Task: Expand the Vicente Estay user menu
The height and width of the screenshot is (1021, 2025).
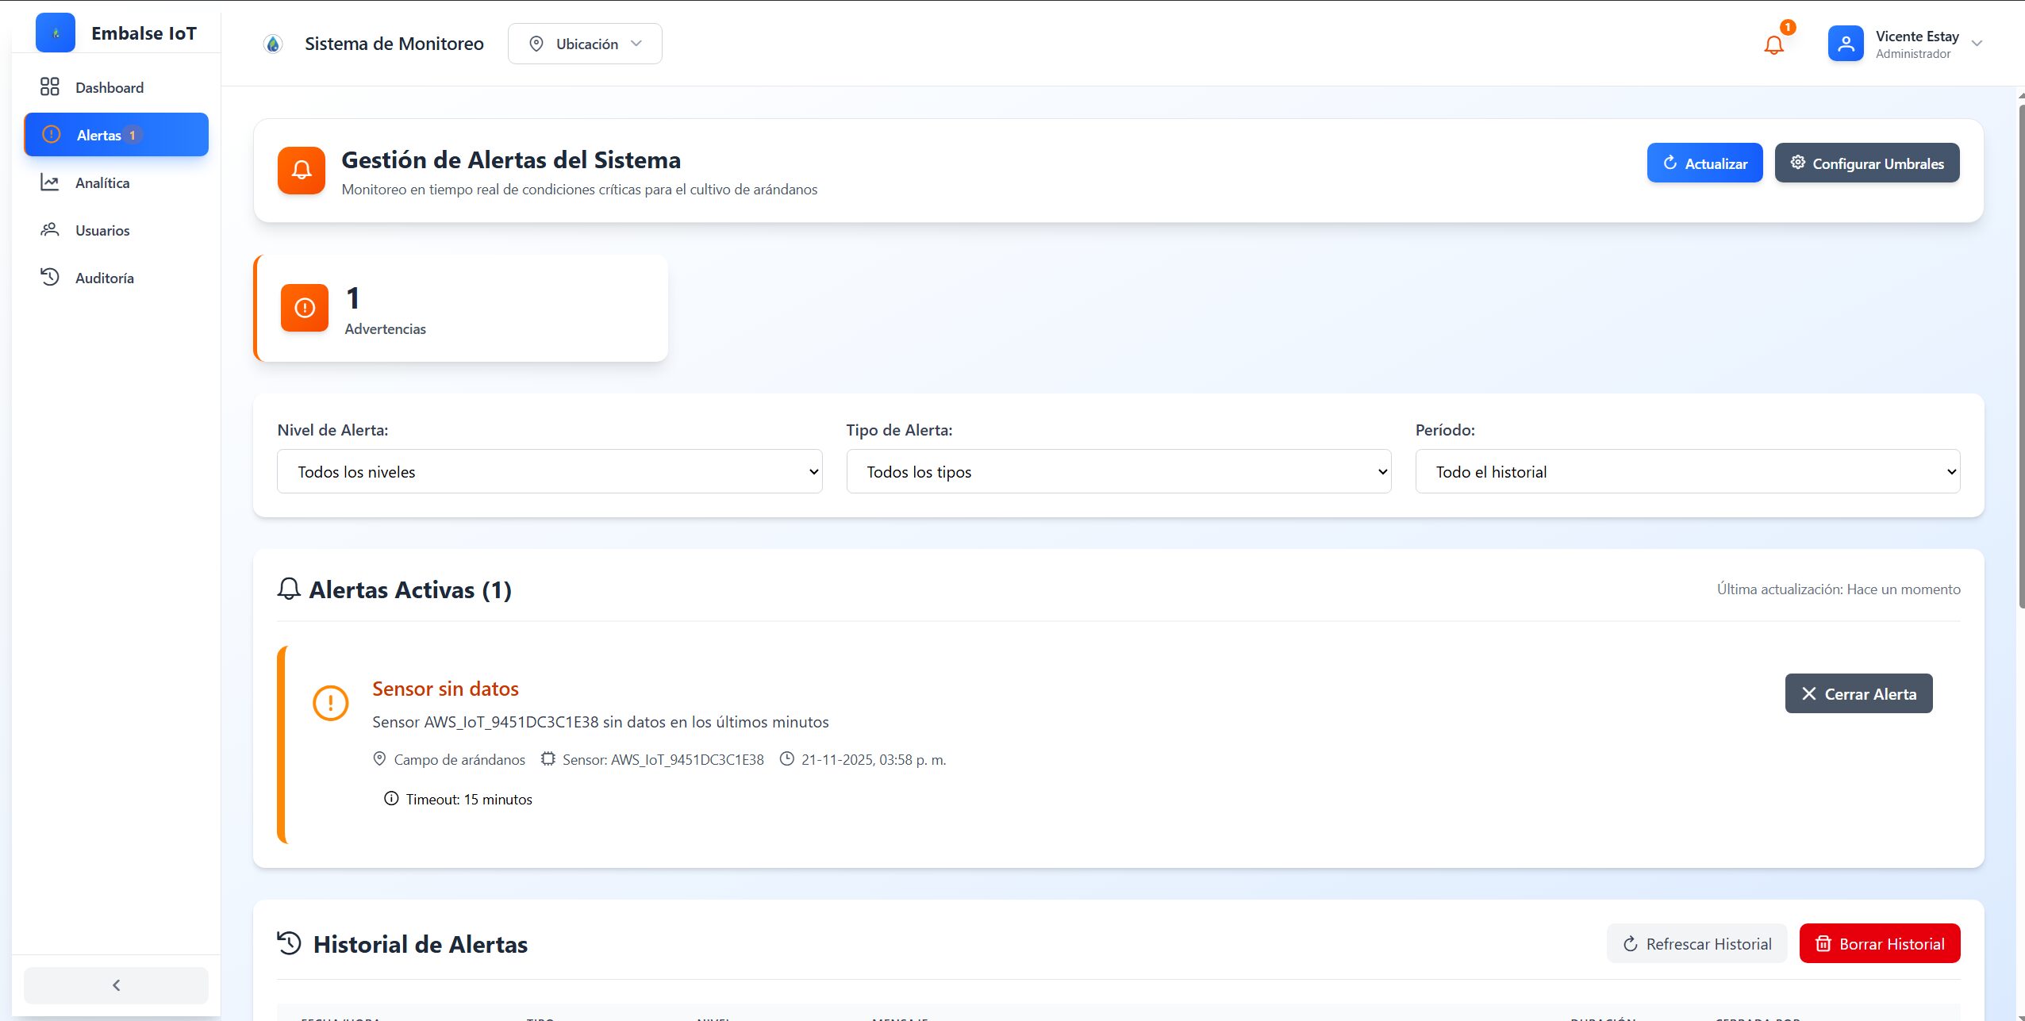Action: [1977, 44]
